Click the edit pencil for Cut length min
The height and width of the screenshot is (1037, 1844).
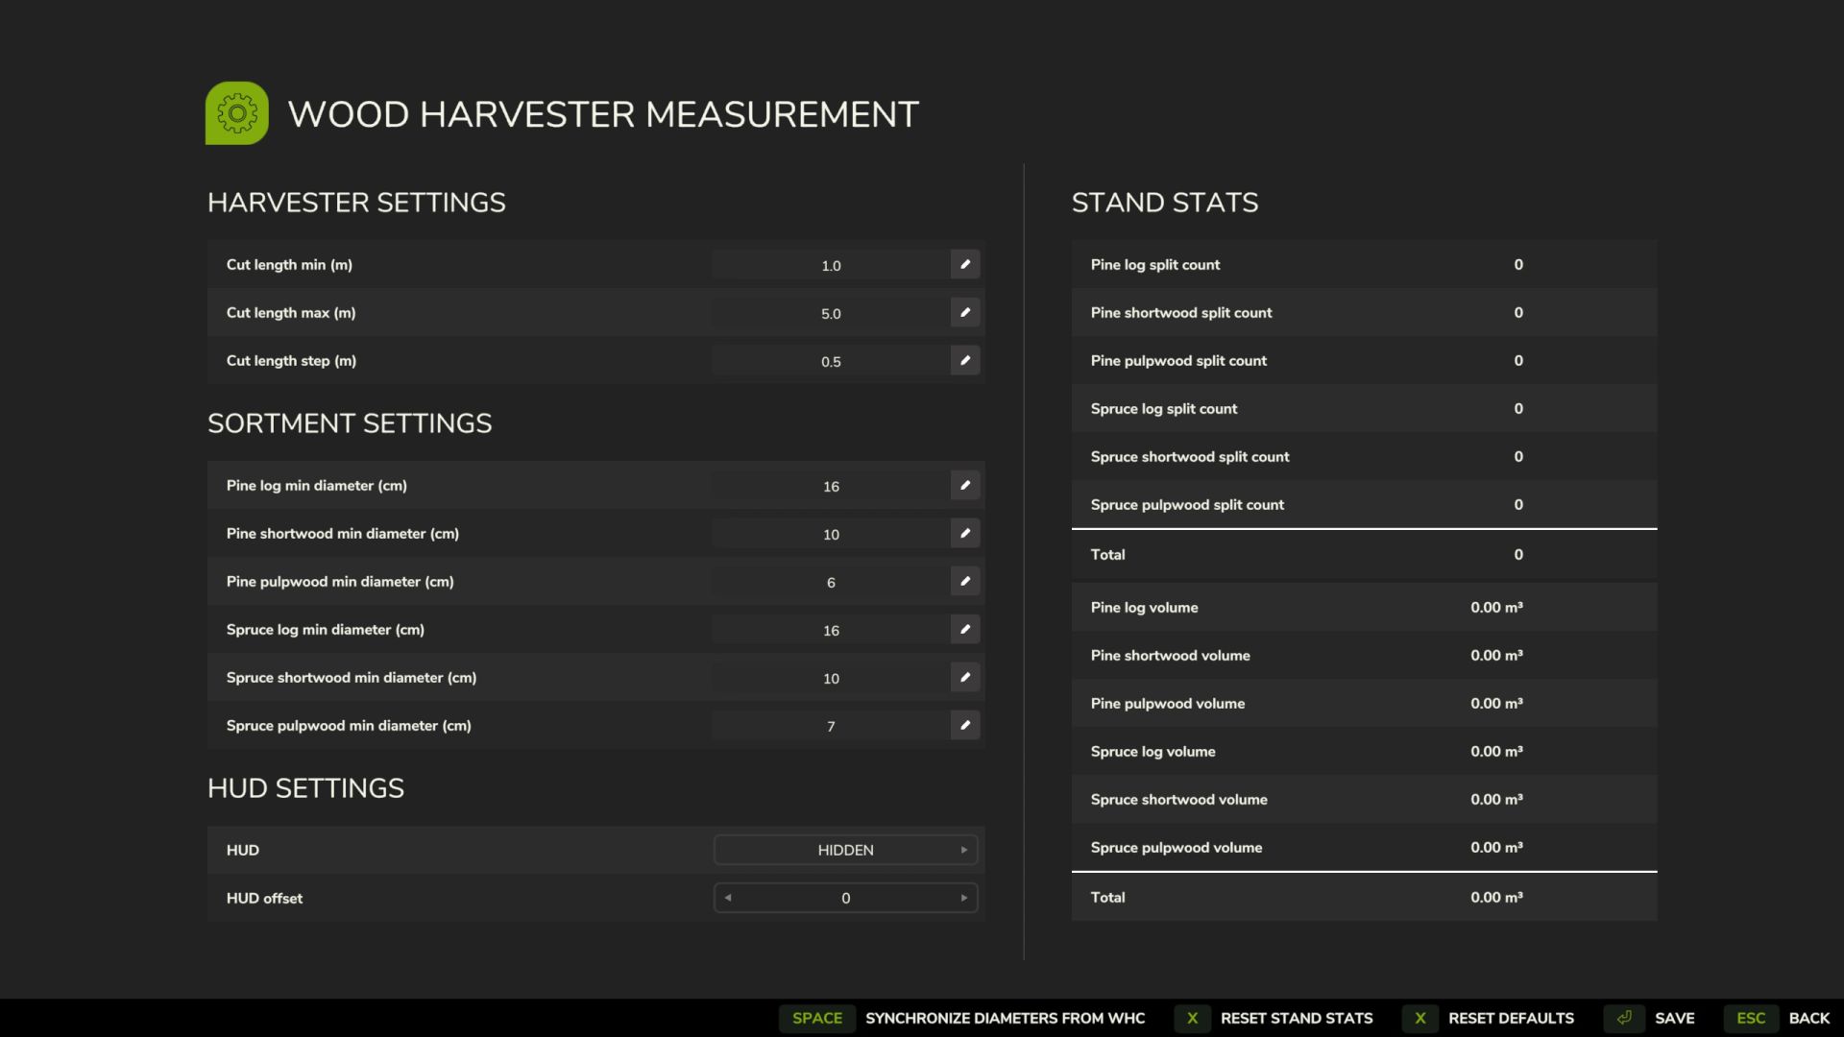[964, 264]
